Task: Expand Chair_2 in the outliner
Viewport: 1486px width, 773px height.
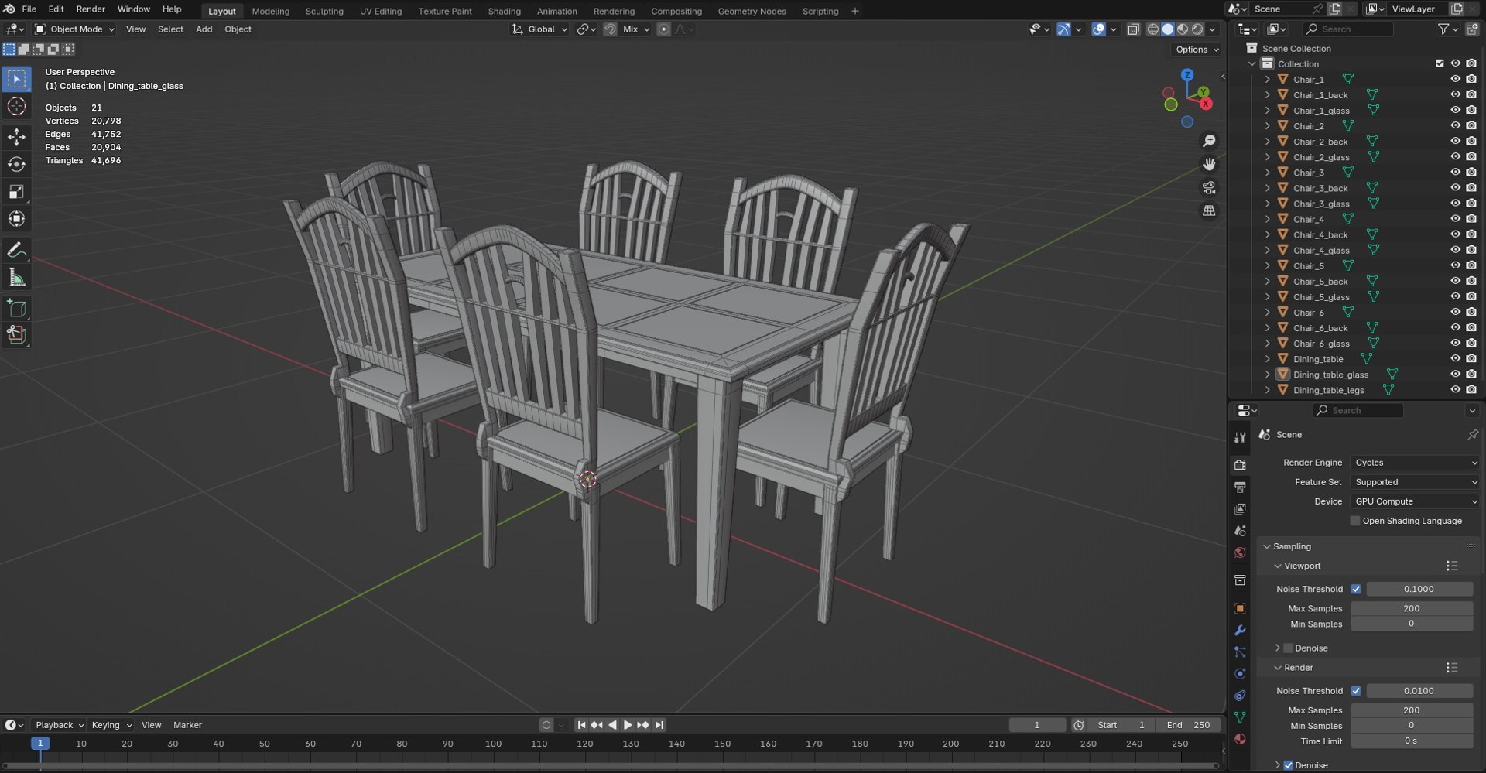Action: point(1267,126)
